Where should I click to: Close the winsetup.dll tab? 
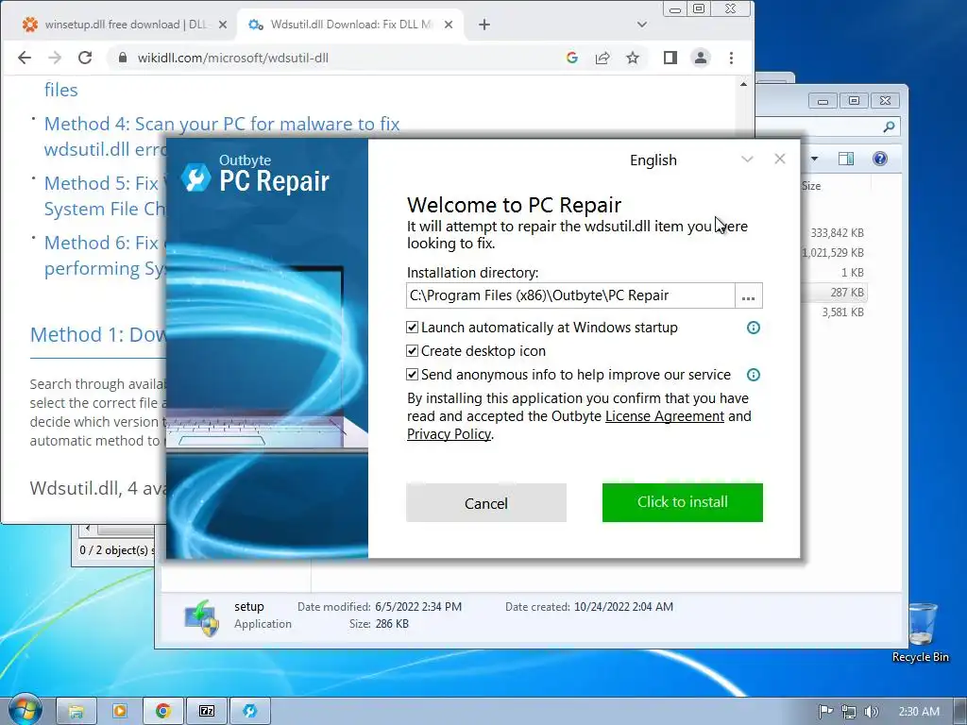[223, 25]
